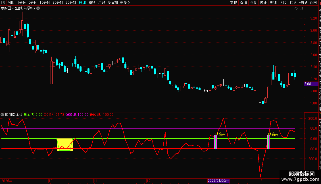Expand the 更多 periods menu
This screenshot has height=184, width=321.
125,3
